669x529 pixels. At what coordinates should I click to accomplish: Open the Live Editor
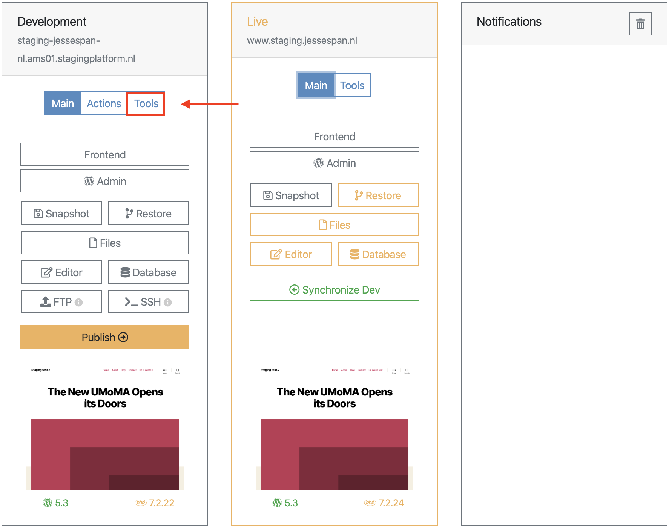tap(291, 254)
